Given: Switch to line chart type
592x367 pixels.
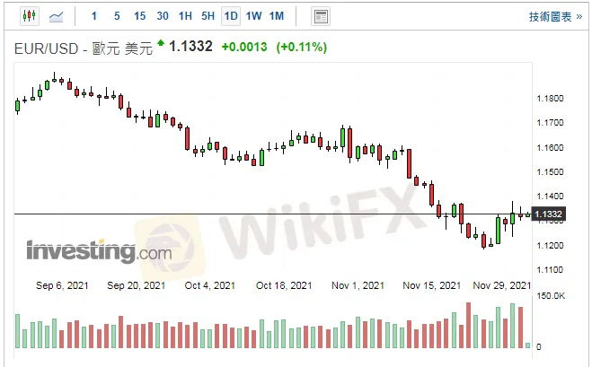Looking at the screenshot, I should [x=57, y=16].
